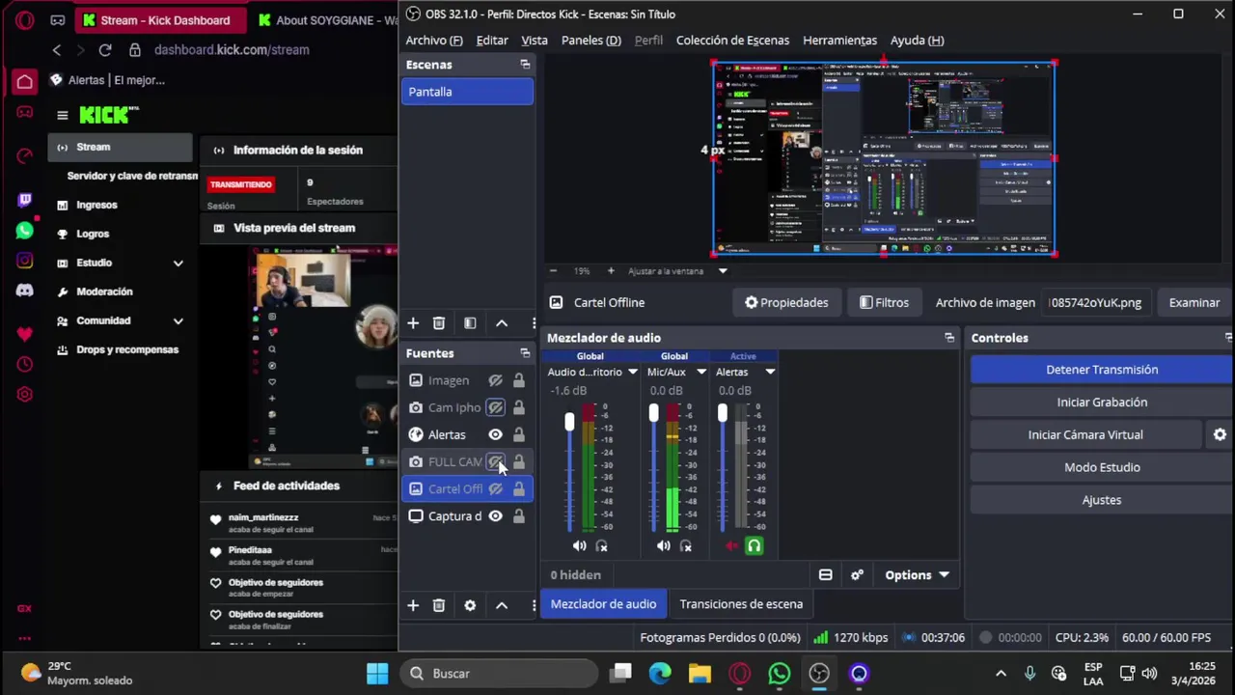Open the virtual camera settings gear
Screen dimensions: 1235x695
pyautogui.click(x=1220, y=434)
